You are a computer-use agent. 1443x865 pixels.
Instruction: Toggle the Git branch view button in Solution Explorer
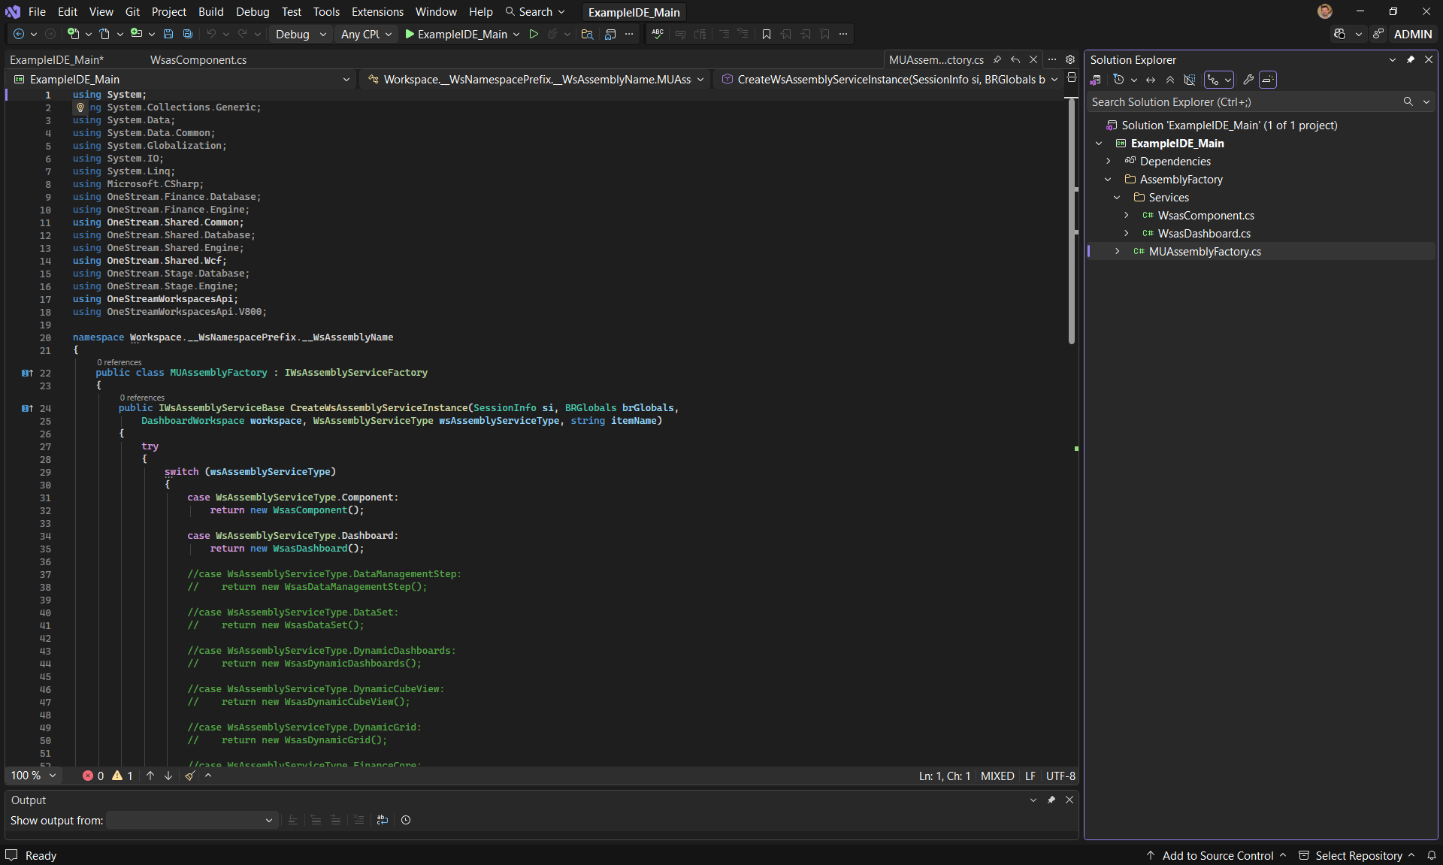[1218, 80]
